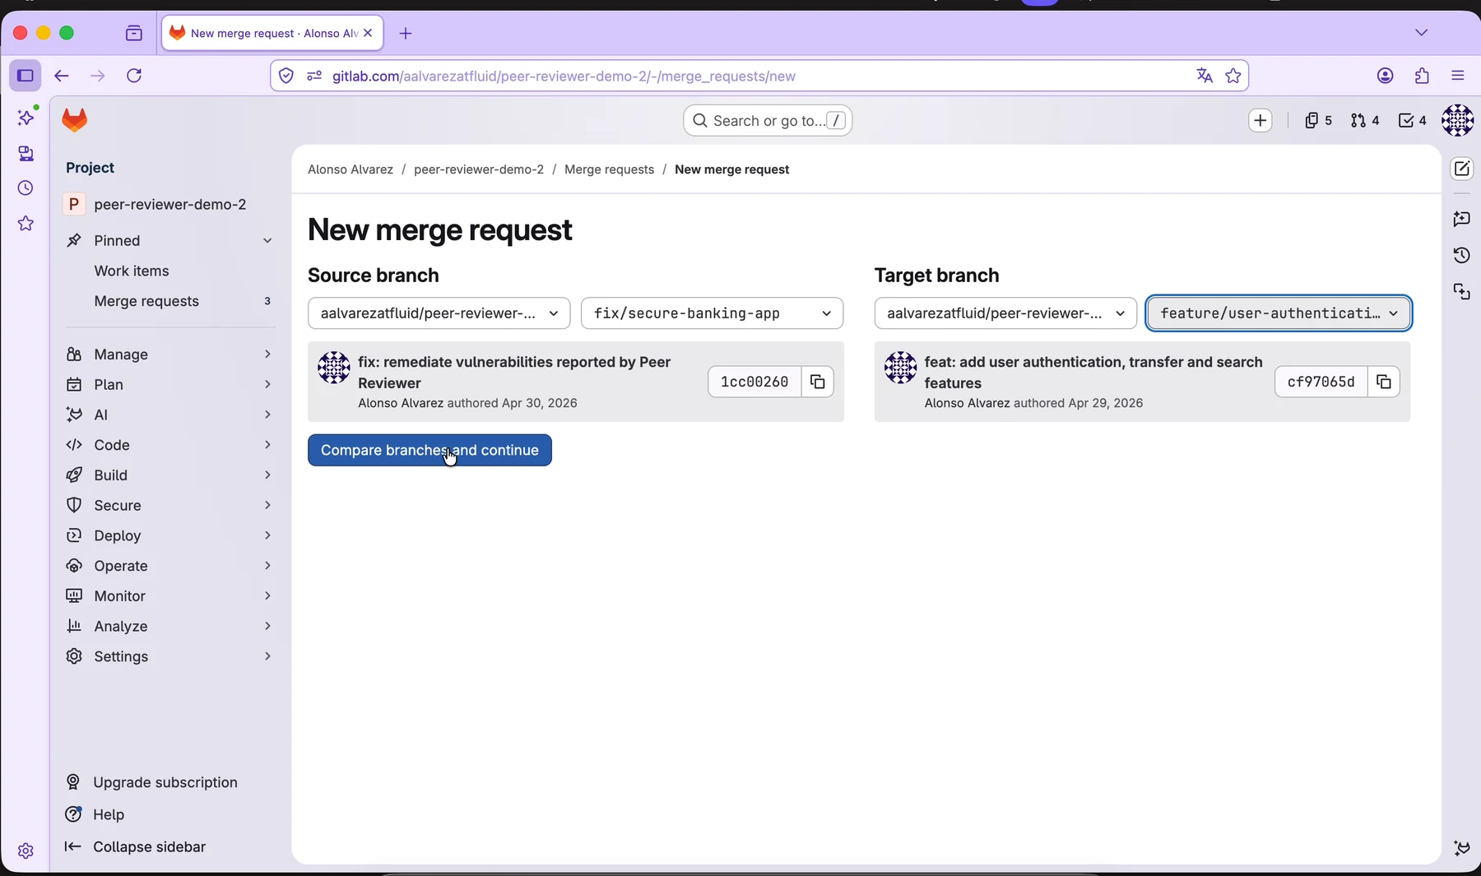Bookmark this page with star icon

[x=1233, y=76]
